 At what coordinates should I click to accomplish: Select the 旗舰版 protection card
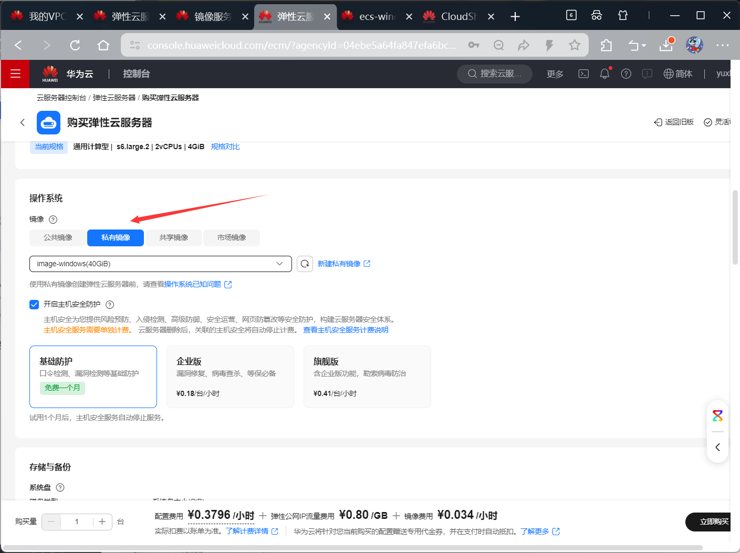pyautogui.click(x=367, y=377)
